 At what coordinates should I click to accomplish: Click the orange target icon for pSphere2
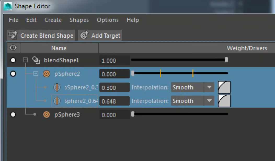click(46, 74)
